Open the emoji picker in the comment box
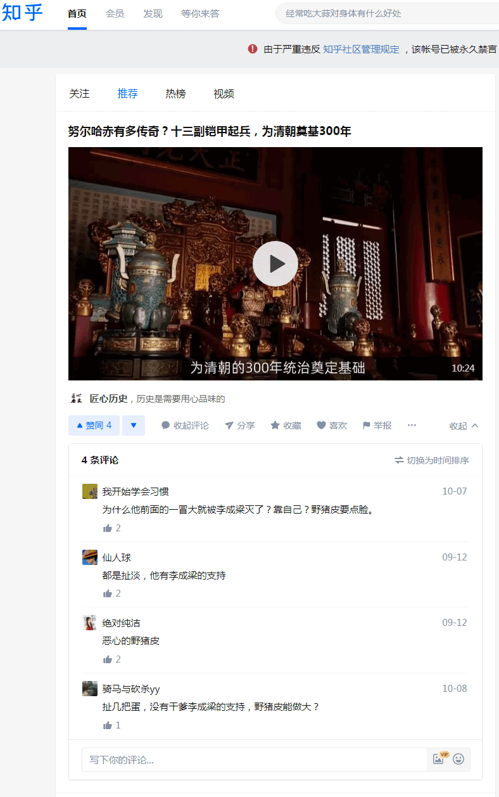 pos(458,759)
